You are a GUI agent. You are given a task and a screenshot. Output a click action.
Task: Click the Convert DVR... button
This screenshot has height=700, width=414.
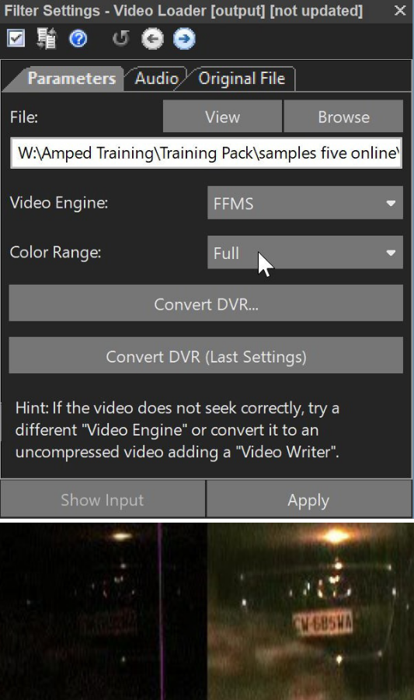coord(206,303)
